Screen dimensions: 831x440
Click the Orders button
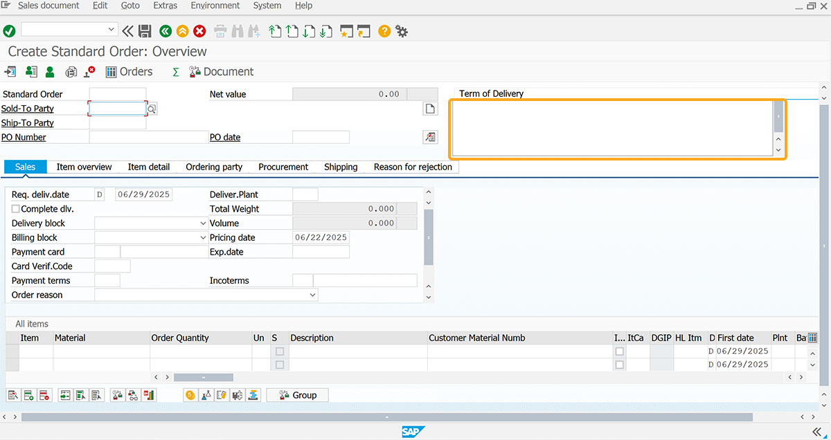click(129, 72)
